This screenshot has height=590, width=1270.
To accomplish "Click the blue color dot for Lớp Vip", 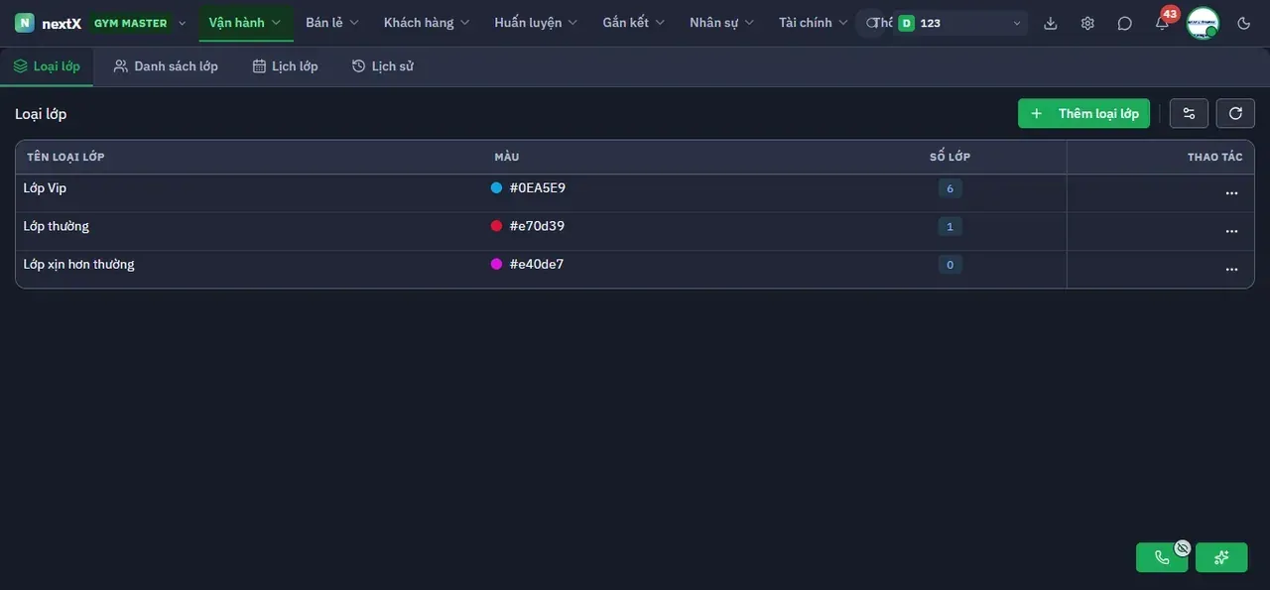I will pyautogui.click(x=497, y=187).
